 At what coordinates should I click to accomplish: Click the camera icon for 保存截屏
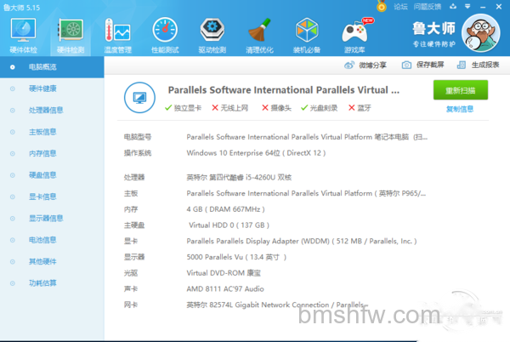406,65
